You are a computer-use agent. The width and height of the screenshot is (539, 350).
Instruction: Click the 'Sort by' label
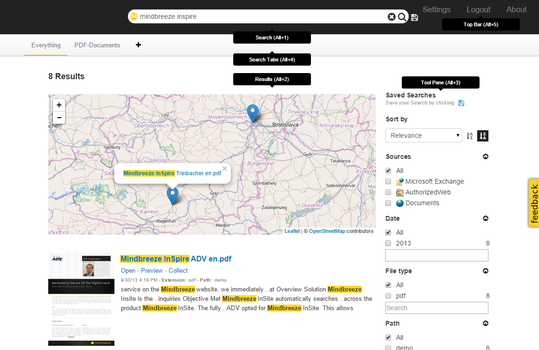(396, 119)
